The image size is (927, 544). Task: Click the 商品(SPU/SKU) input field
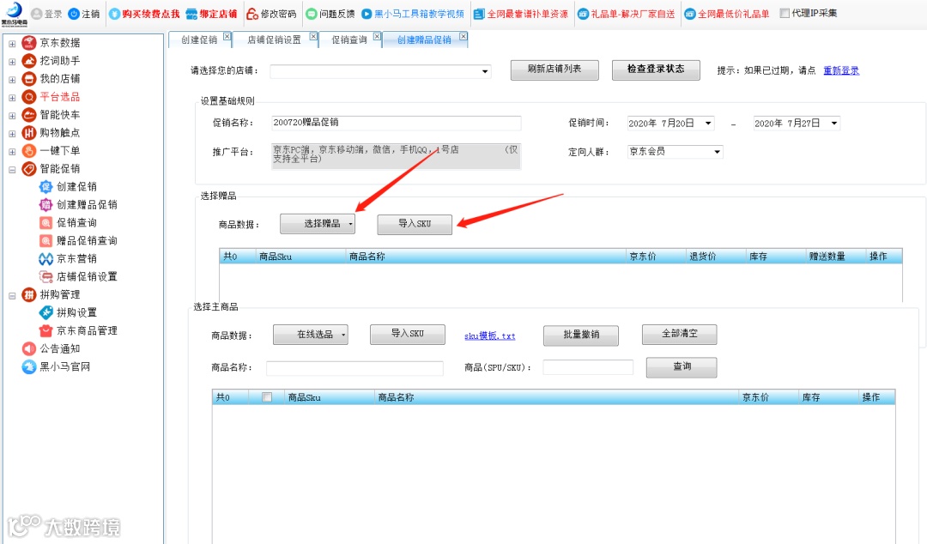coord(588,367)
